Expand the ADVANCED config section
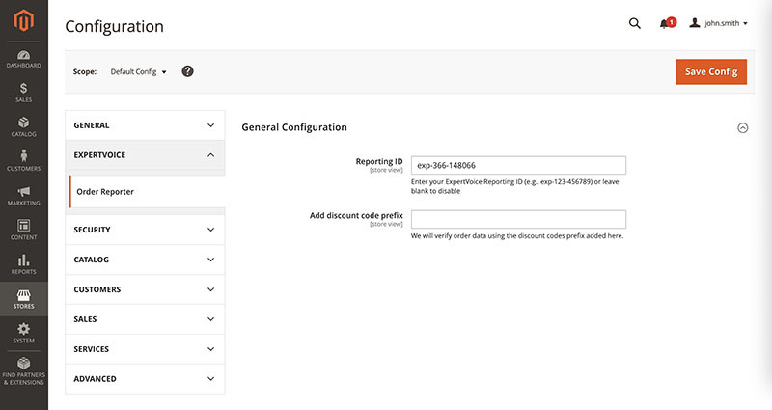The image size is (772, 410). point(145,379)
